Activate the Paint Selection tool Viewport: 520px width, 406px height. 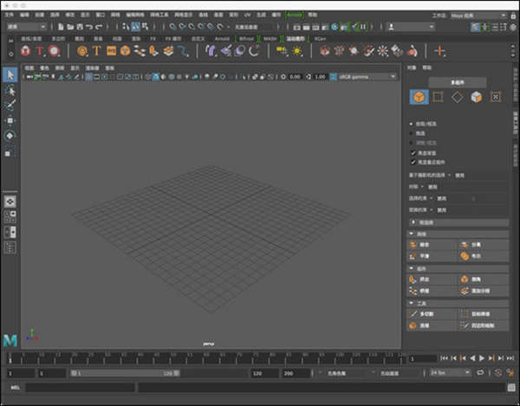coord(10,105)
